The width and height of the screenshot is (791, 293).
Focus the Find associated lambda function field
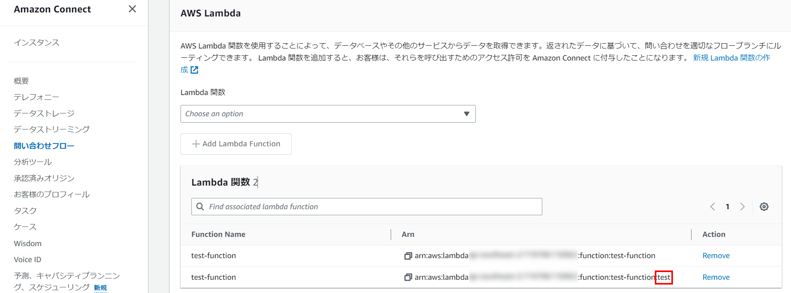pyautogui.click(x=373, y=207)
